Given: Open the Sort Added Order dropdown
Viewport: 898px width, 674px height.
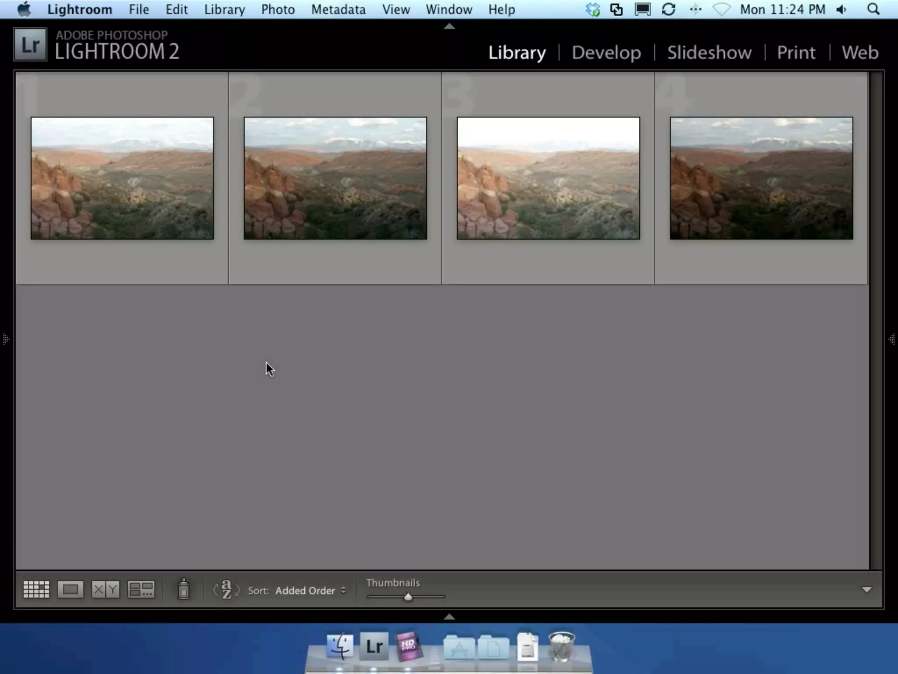Looking at the screenshot, I should click(x=310, y=591).
